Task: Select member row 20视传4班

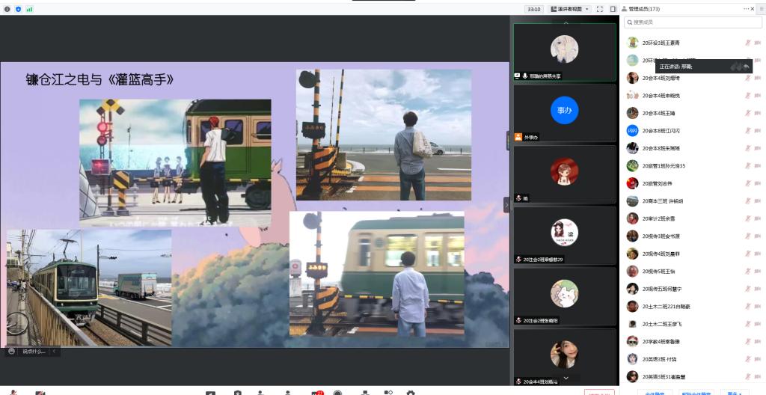Action: click(693, 254)
